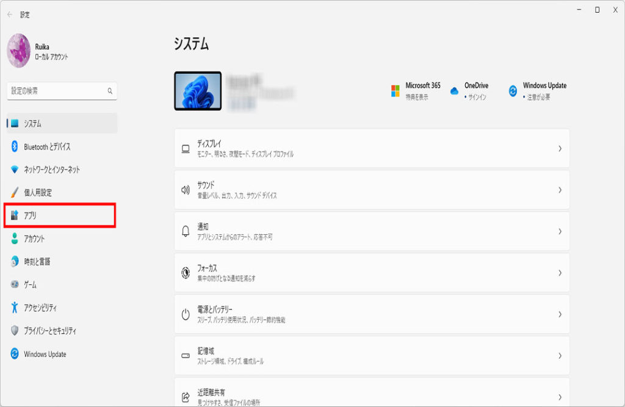Select アカウント in the left navigation
The height and width of the screenshot is (407, 625).
(34, 239)
